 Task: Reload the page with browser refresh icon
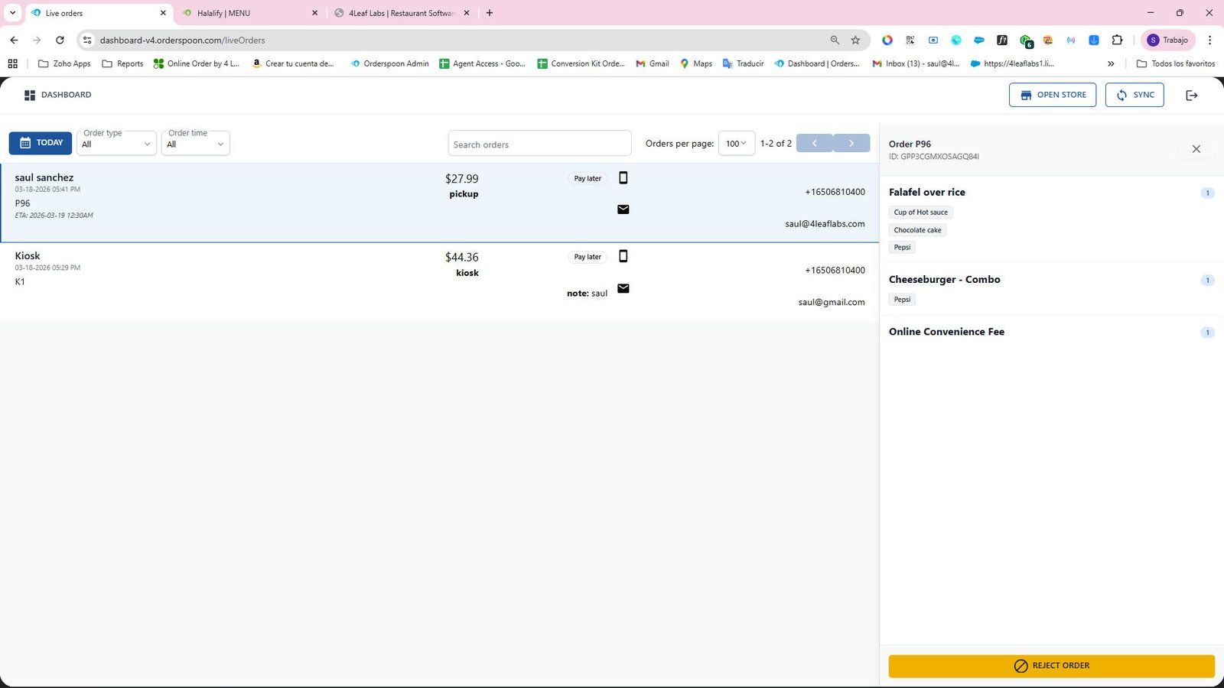click(60, 40)
